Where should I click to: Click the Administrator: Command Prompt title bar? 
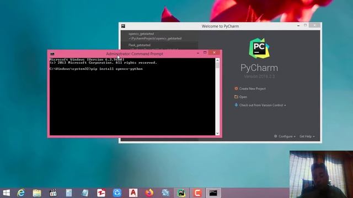135,54
